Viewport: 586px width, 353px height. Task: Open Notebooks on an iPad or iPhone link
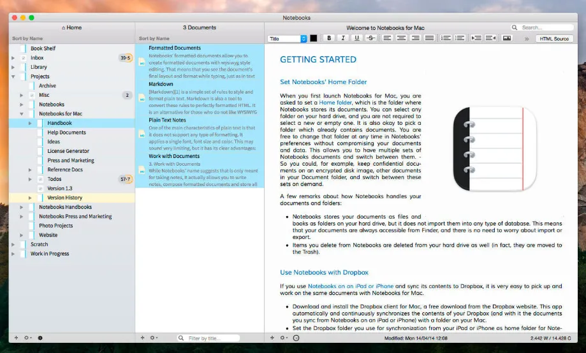coord(351,286)
